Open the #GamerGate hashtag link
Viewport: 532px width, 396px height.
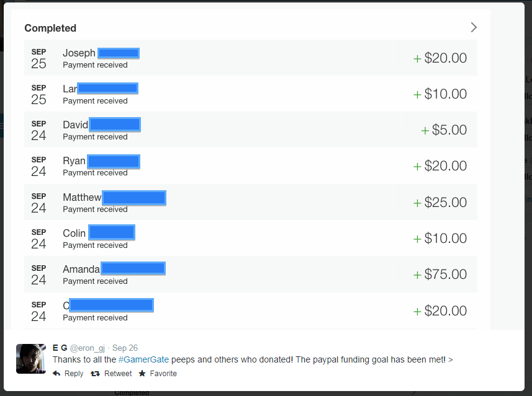(143, 359)
